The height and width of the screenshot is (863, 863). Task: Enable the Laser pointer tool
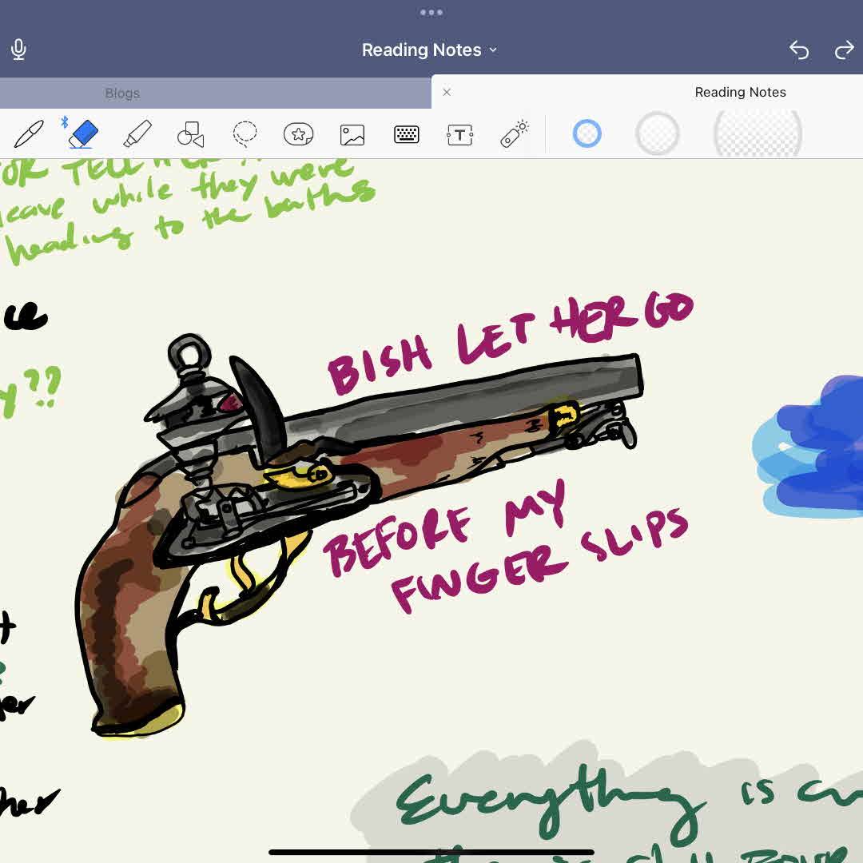(515, 134)
